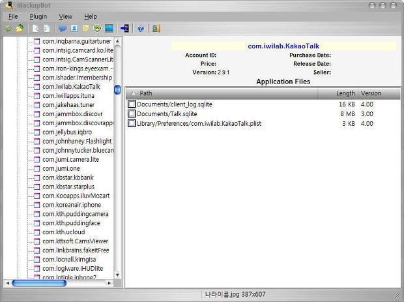This screenshot has width=404, height=302.
Task: Select com.jellybus.iqbro in the tree
Action: (67, 132)
